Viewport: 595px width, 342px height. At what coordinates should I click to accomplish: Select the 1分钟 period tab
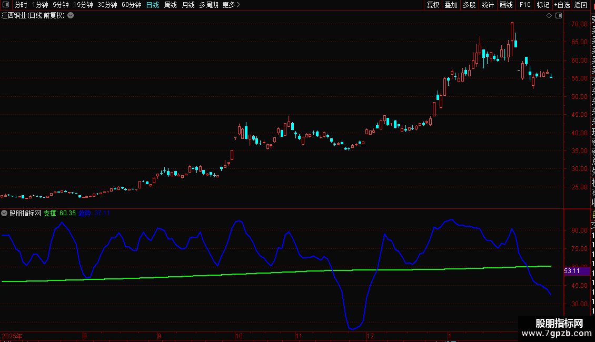[40, 5]
